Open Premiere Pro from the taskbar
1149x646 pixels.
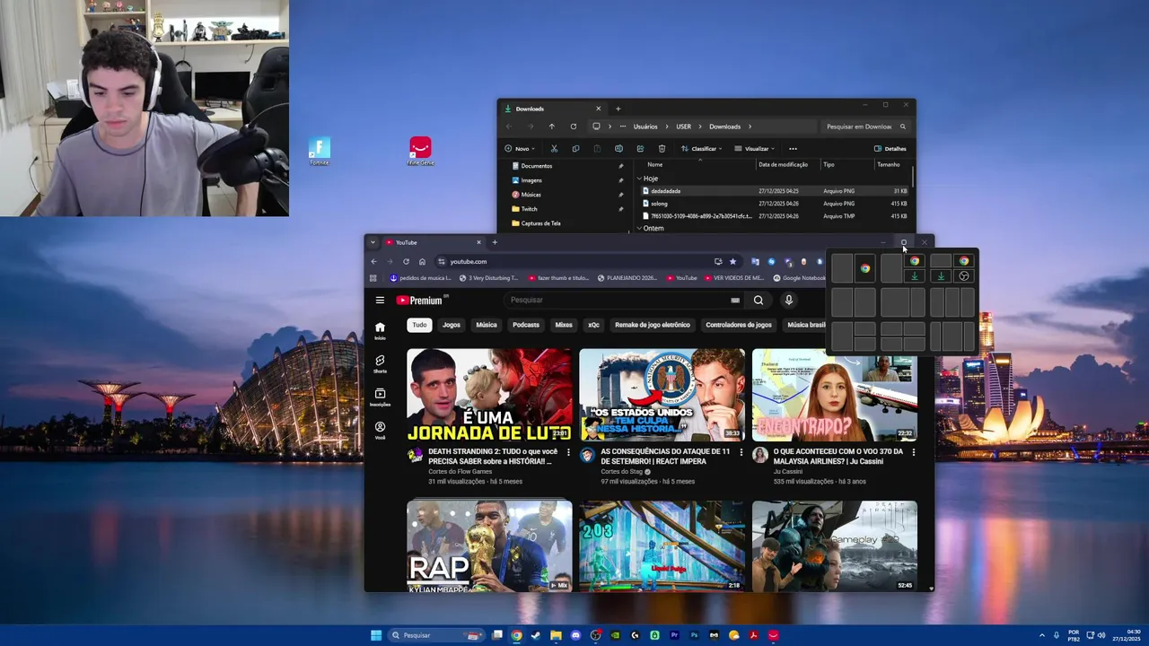[x=674, y=635]
